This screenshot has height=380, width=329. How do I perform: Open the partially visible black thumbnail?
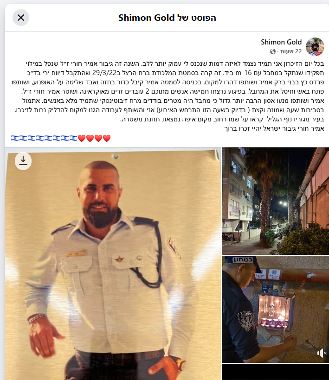click(x=275, y=372)
